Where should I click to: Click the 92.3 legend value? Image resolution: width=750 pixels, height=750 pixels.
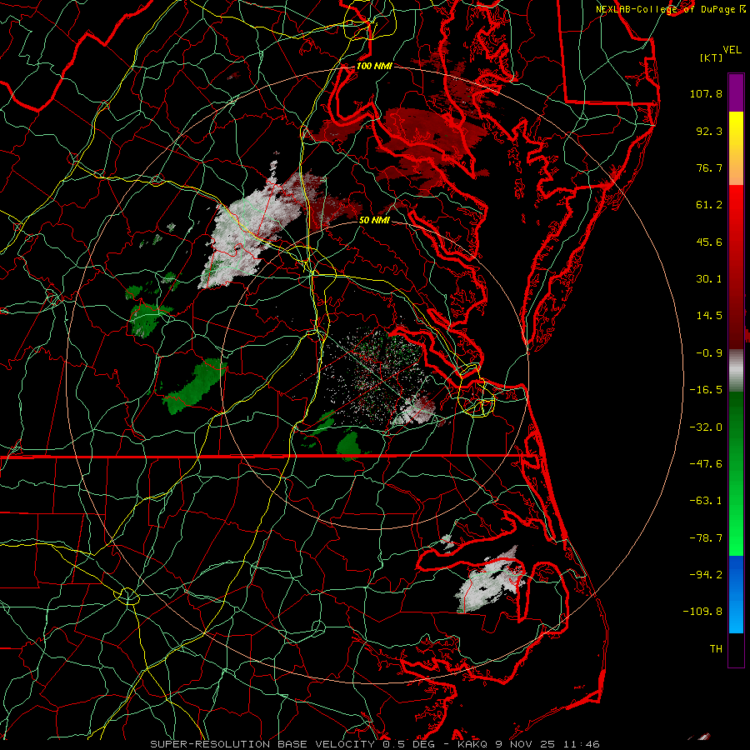pos(709,131)
